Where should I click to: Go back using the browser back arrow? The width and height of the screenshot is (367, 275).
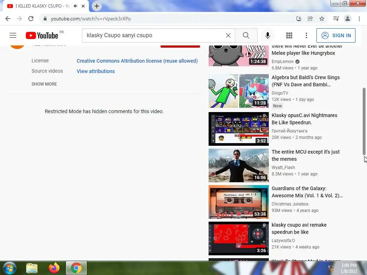pos(8,19)
